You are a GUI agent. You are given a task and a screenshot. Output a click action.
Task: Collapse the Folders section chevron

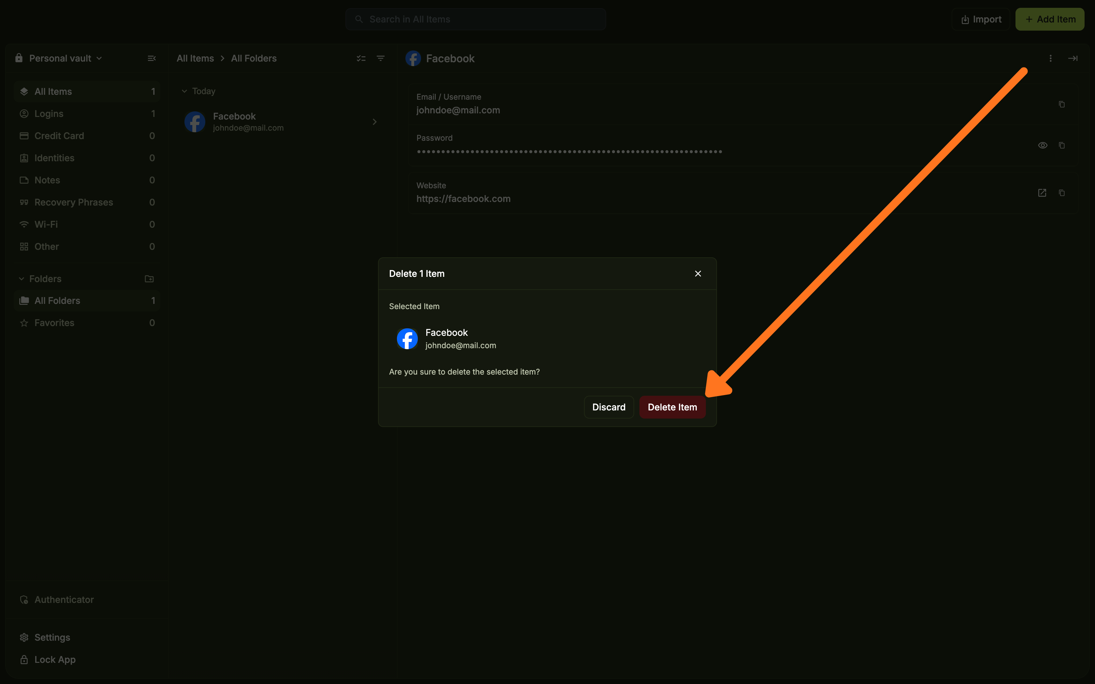point(21,279)
